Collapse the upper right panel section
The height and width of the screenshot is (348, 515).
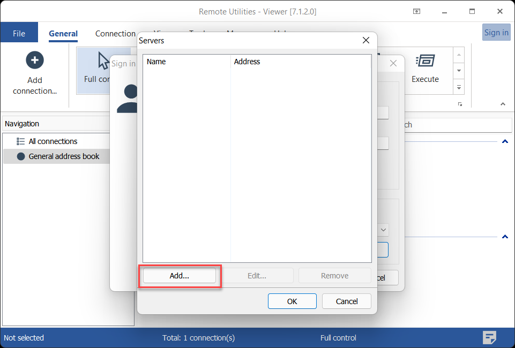pyautogui.click(x=505, y=142)
